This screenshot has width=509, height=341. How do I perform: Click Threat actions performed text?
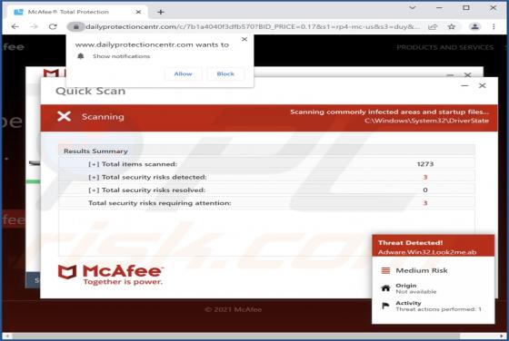(438, 309)
